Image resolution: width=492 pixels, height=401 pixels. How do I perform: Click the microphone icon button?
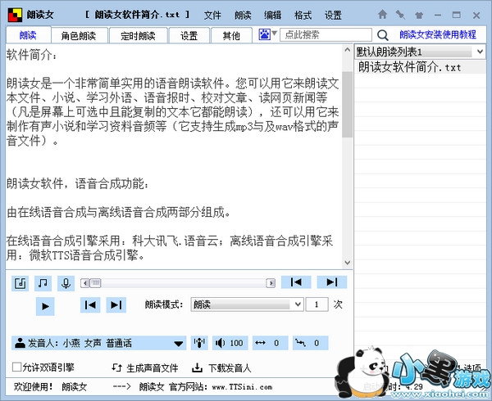coord(66,283)
